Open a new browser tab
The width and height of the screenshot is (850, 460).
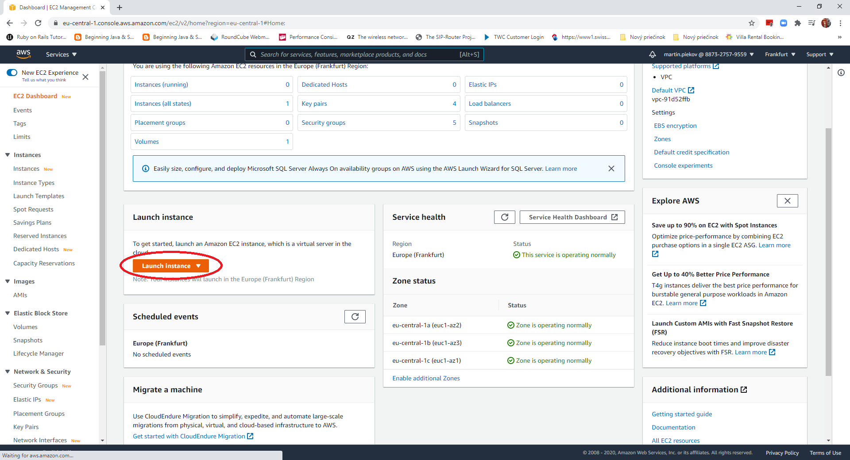tap(120, 8)
